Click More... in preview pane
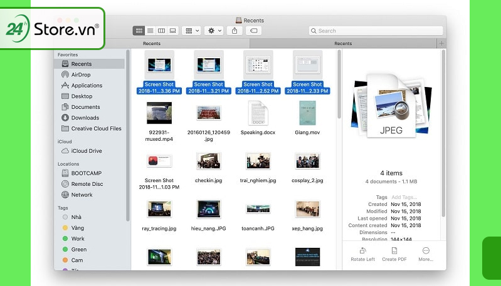Screen dimensions: 501x286 [426, 255]
